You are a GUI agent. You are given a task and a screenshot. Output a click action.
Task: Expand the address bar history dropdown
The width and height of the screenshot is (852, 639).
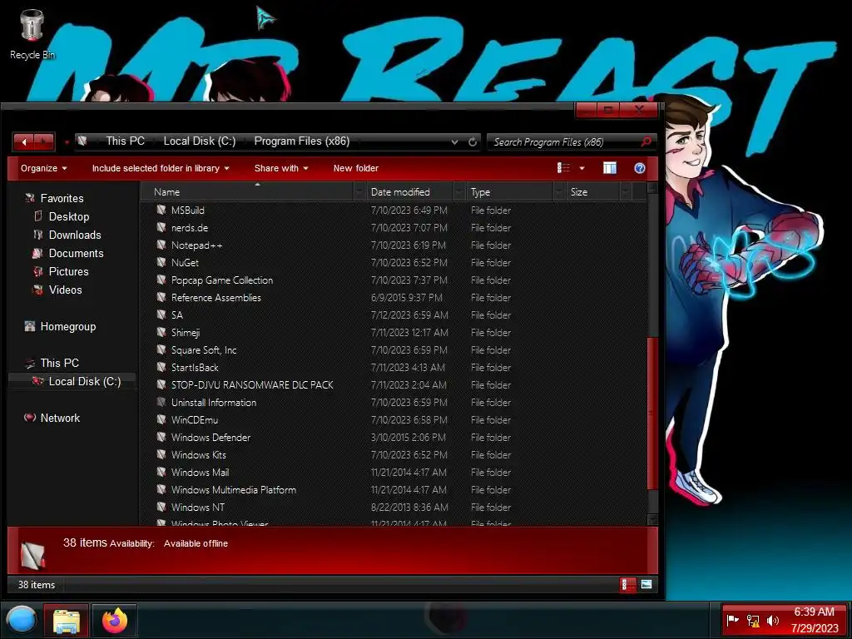pos(454,141)
